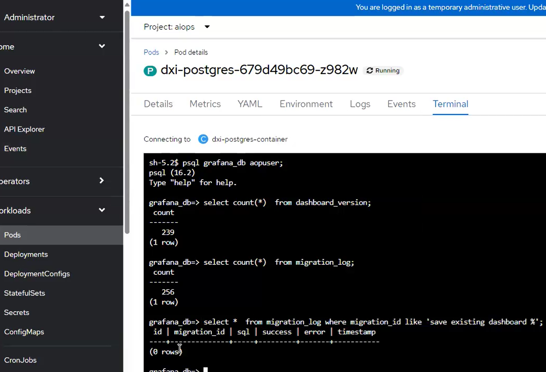The image size is (546, 372).
Task: Switch to the Details tab
Action: tap(158, 104)
